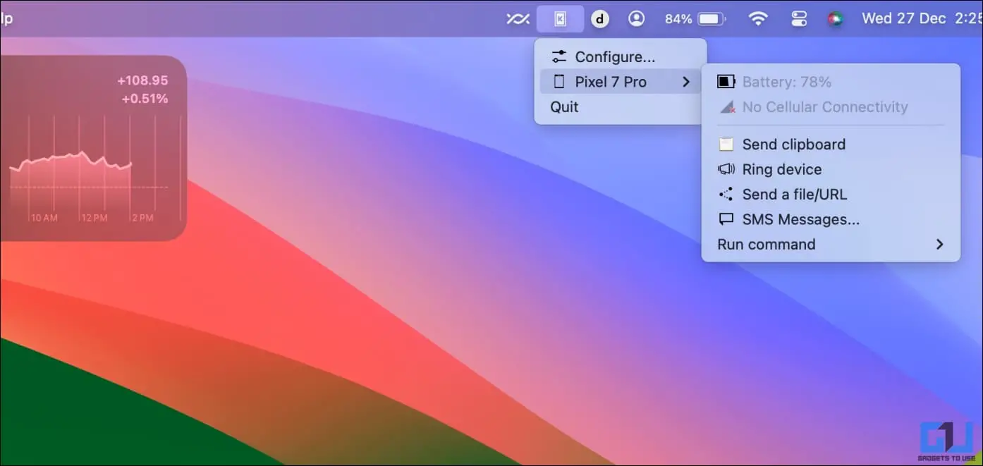Screen dimensions: 983x466
Task: Click the Configure sliders icon
Action: point(559,57)
